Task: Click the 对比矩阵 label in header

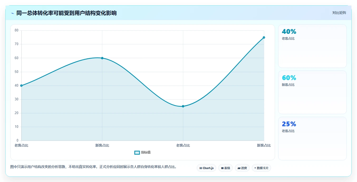Action: tap(339, 13)
